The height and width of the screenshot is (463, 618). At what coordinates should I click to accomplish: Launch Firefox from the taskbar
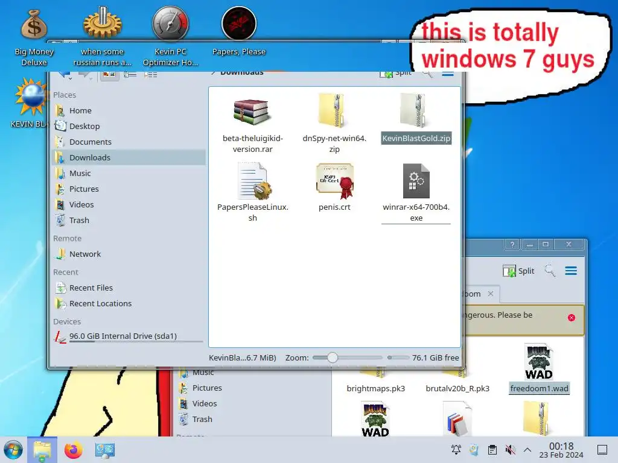pyautogui.click(x=73, y=450)
